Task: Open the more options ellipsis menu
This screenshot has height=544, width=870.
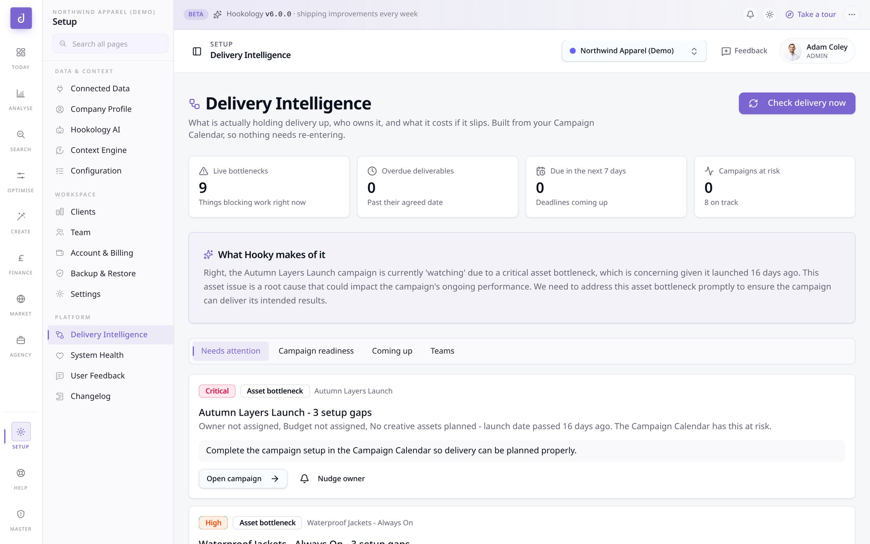Action: pyautogui.click(x=852, y=15)
